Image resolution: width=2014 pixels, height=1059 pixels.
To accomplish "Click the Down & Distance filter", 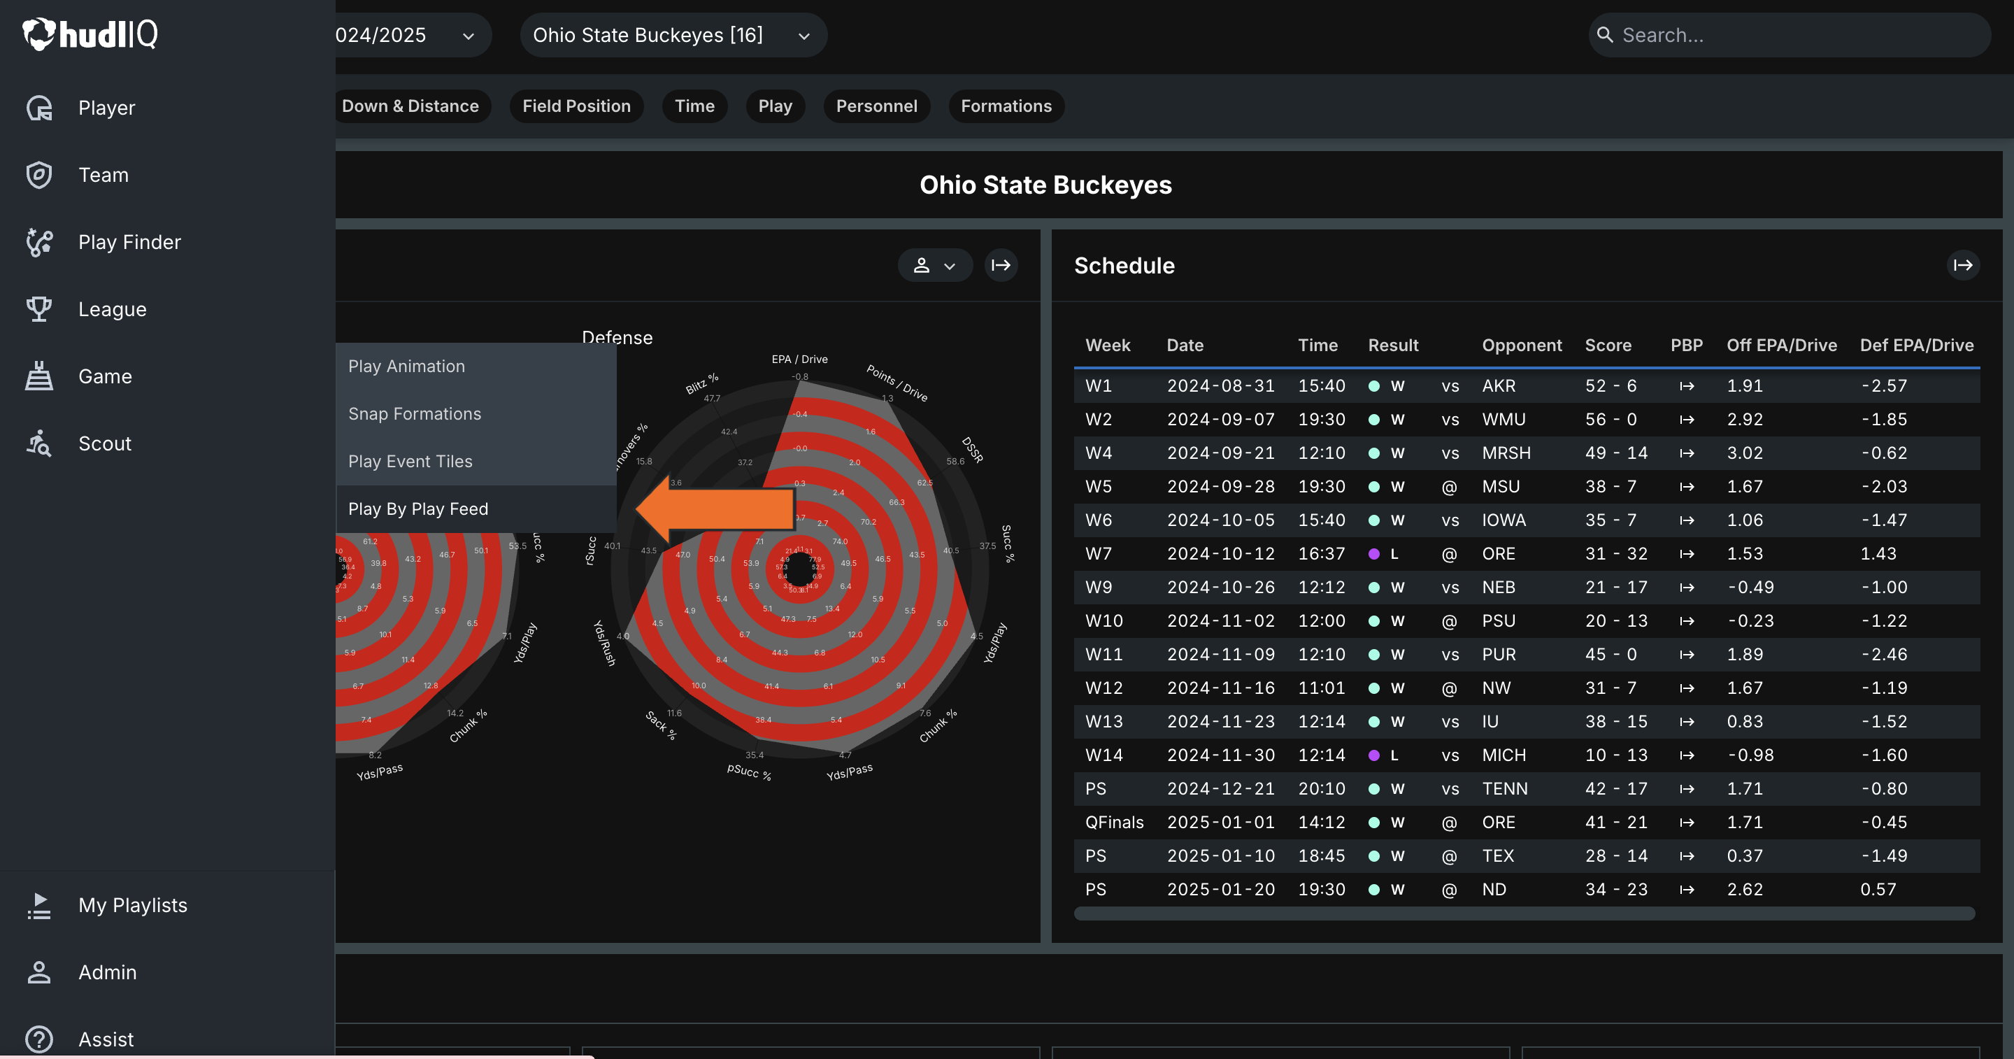I will click(410, 106).
